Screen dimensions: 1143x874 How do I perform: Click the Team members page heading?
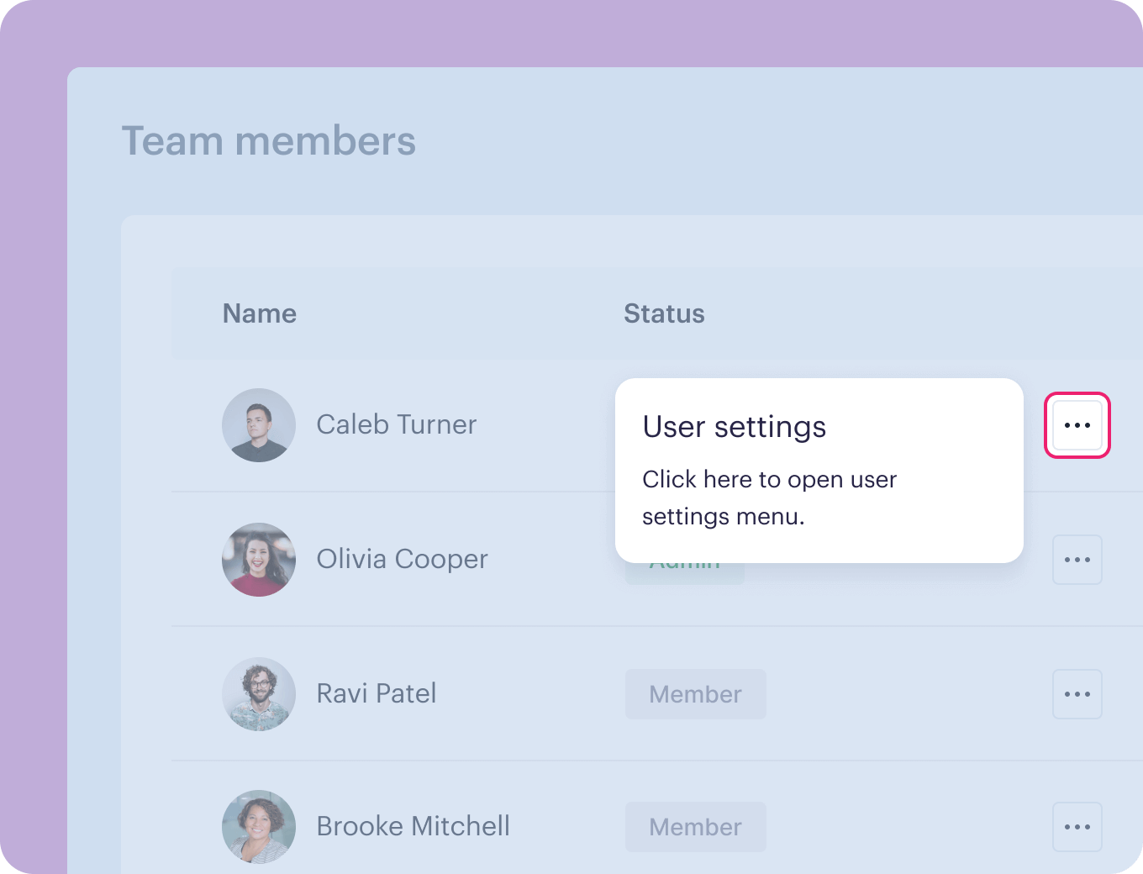click(269, 140)
